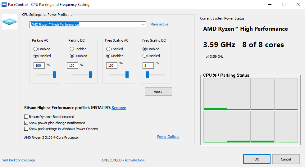This screenshot has width=305, height=167.
Task: Click the Parking DC percent field
Action: point(73,65)
